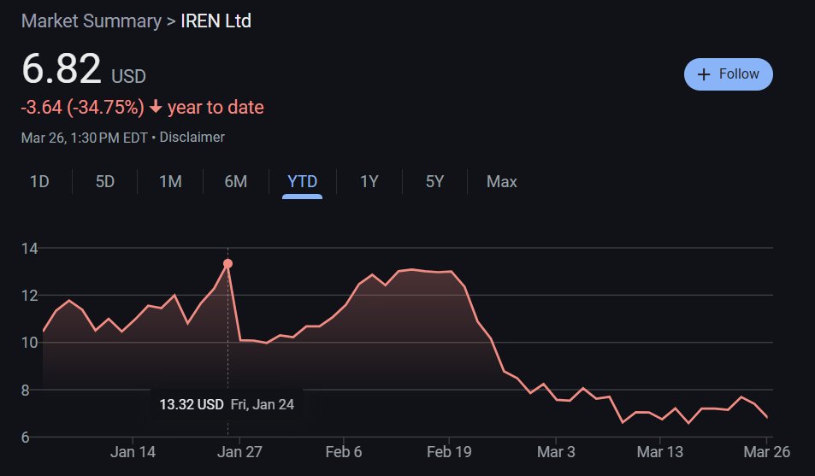Click the IREN Ltd title
This screenshot has height=476, width=815.
pyautogui.click(x=216, y=21)
